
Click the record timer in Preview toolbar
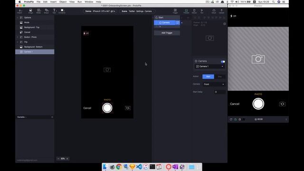tap(258, 119)
